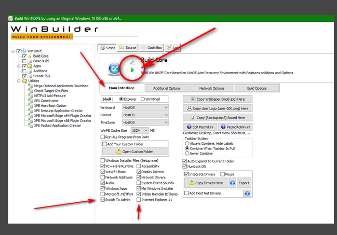Click the script icon beside XPE Host Boot Option
This screenshot has width=337, height=235.
pos(30,106)
